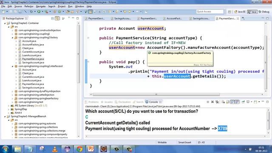
Task: Close the active PaymentService editor tab
Action: [x=238, y=18]
